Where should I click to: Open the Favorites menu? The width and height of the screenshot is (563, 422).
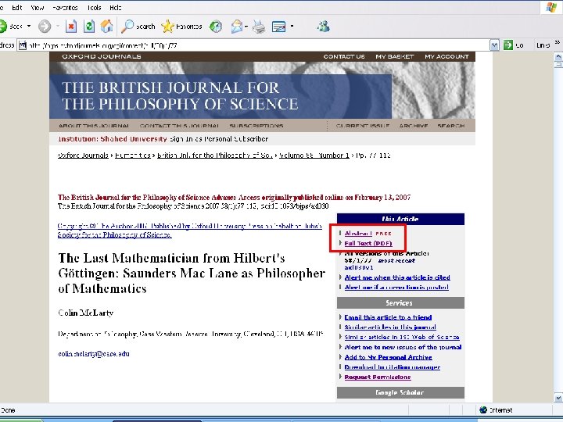(x=65, y=8)
